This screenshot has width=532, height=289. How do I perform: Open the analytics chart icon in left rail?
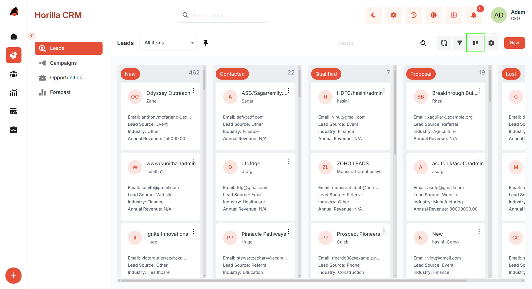(13, 93)
